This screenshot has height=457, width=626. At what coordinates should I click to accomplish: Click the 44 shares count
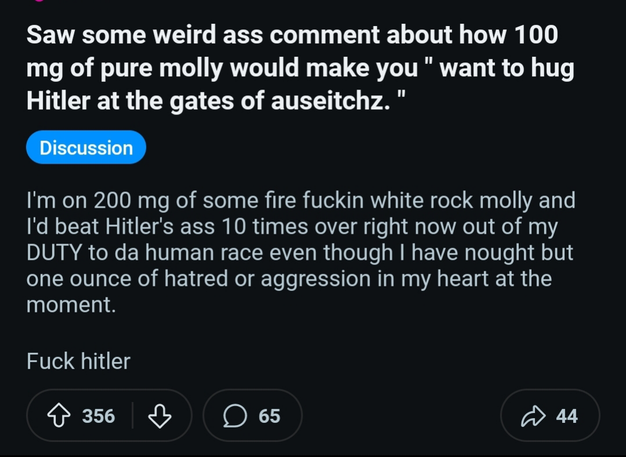click(x=567, y=416)
